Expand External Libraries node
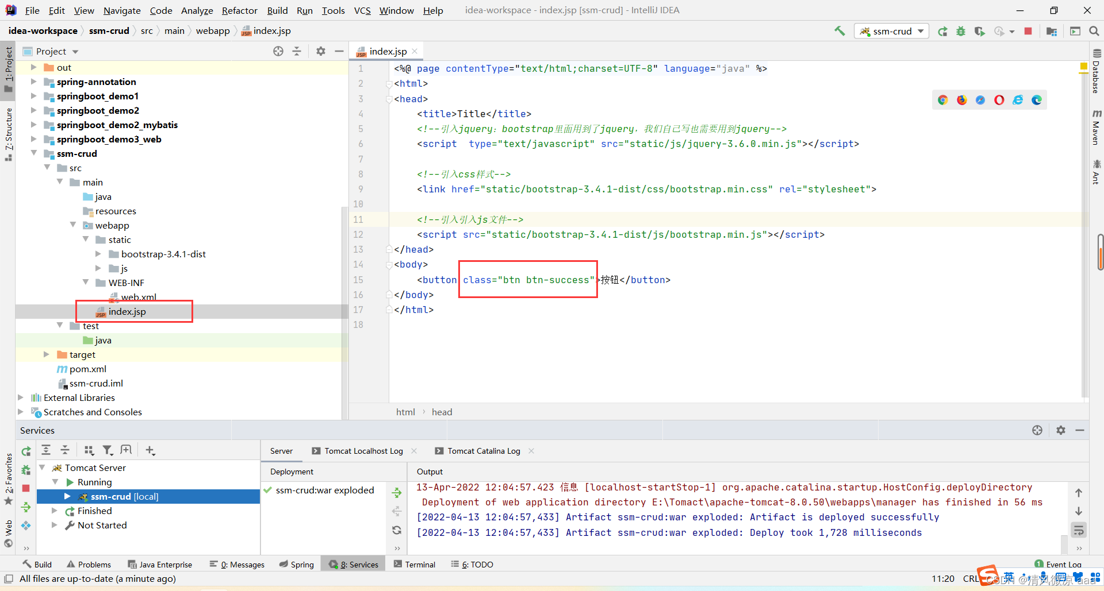Screen dimensions: 1104x591 click(21, 397)
